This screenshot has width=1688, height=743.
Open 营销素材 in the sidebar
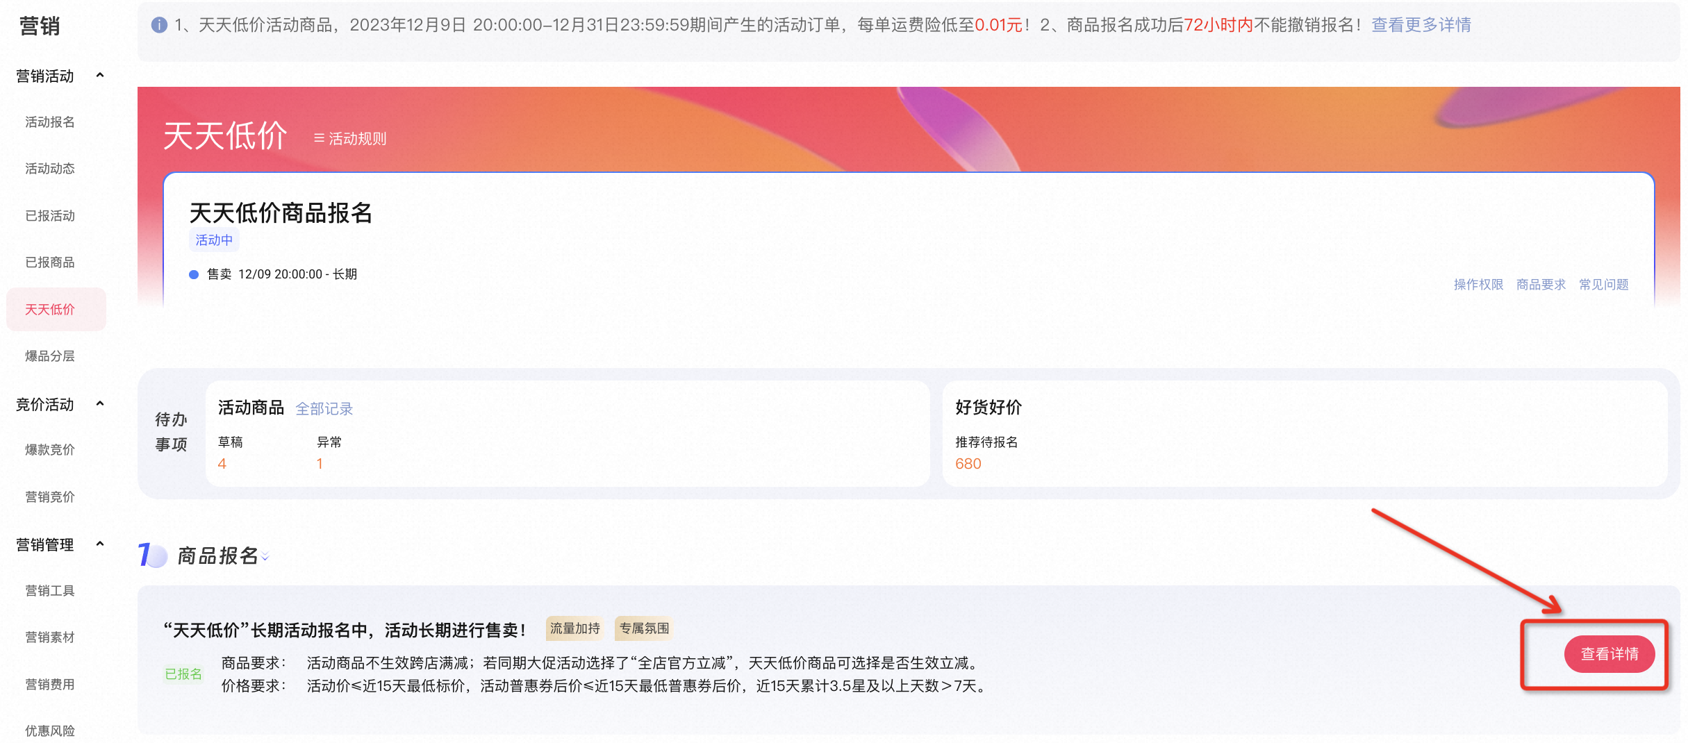click(x=50, y=637)
